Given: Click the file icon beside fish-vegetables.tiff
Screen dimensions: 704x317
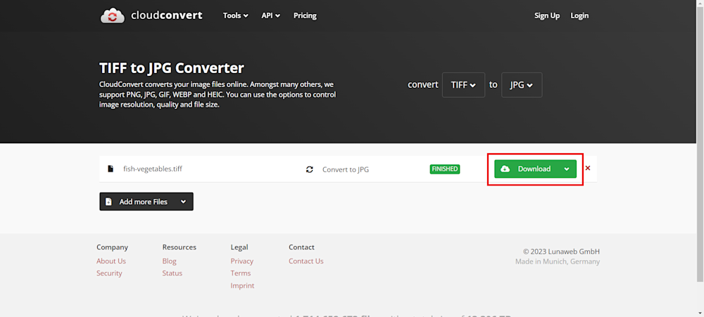Looking at the screenshot, I should pos(111,169).
